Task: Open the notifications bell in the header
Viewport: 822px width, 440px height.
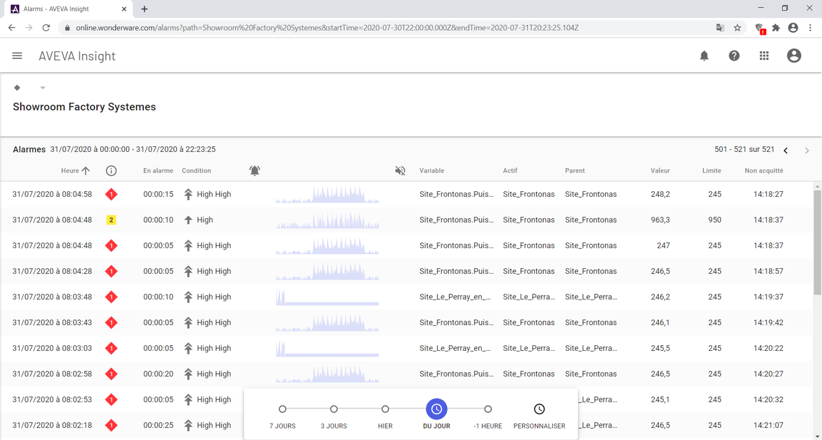Action: click(x=704, y=56)
